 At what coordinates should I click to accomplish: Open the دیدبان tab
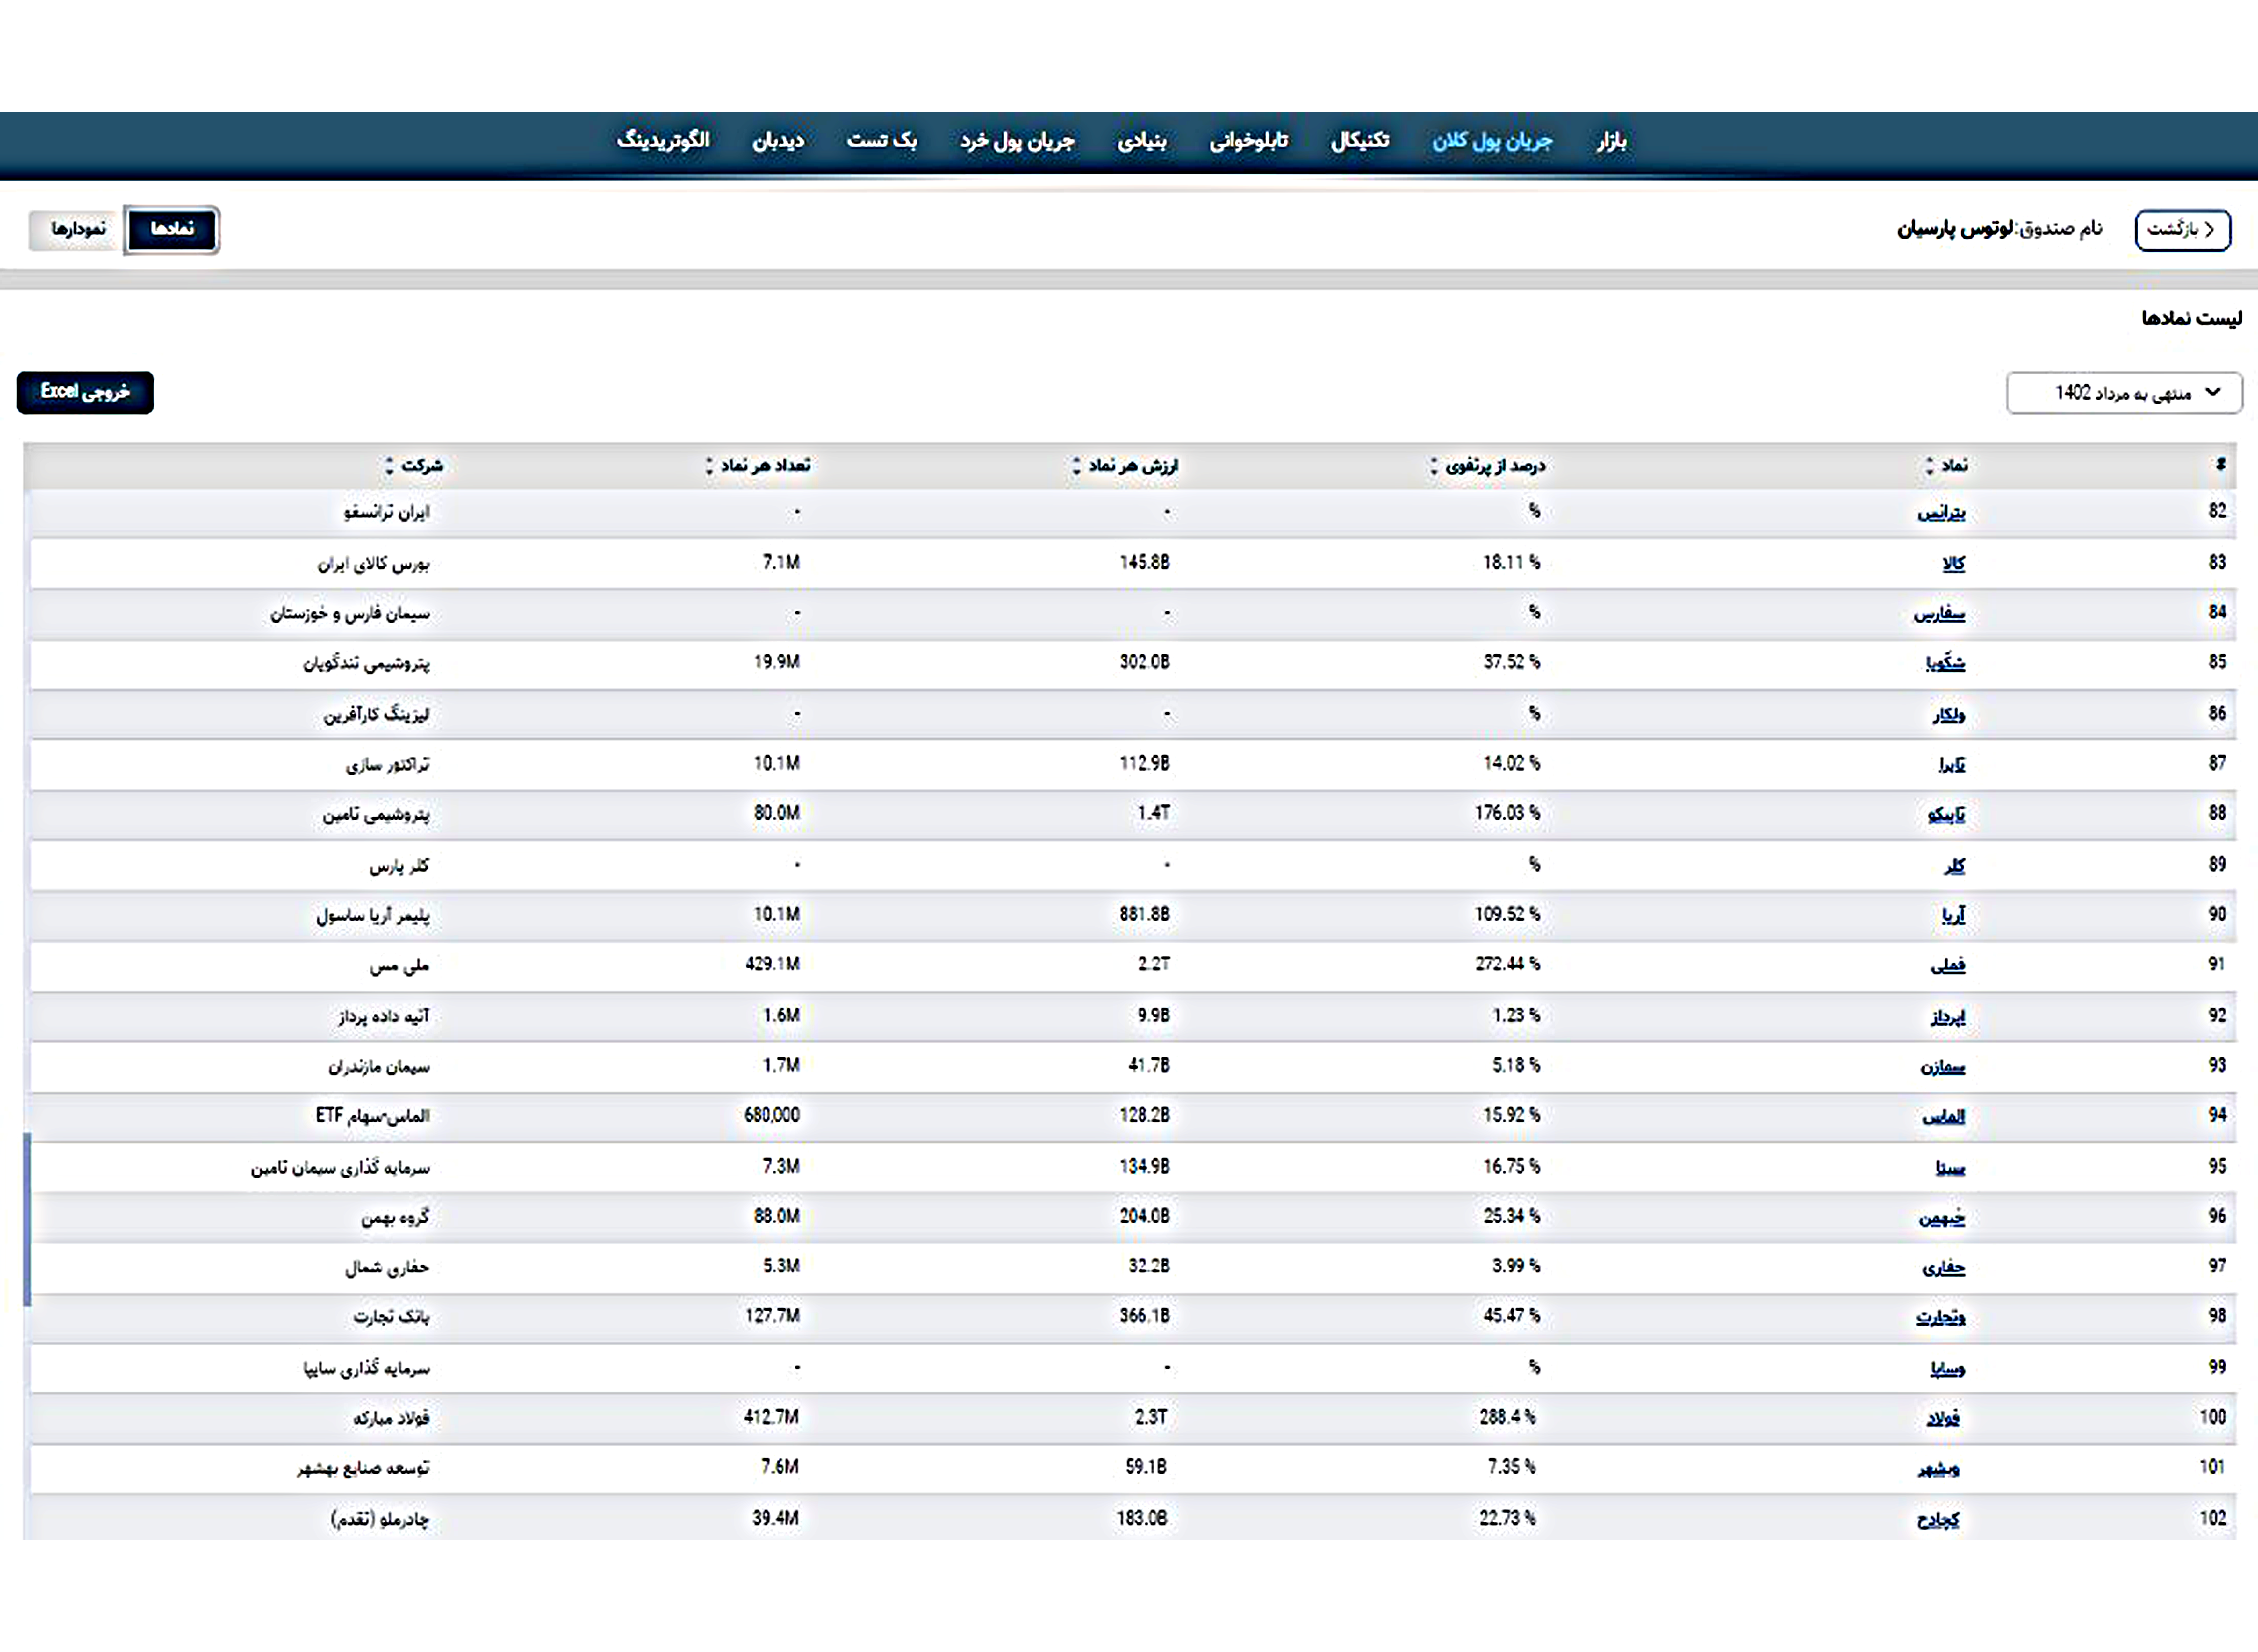[x=778, y=141]
